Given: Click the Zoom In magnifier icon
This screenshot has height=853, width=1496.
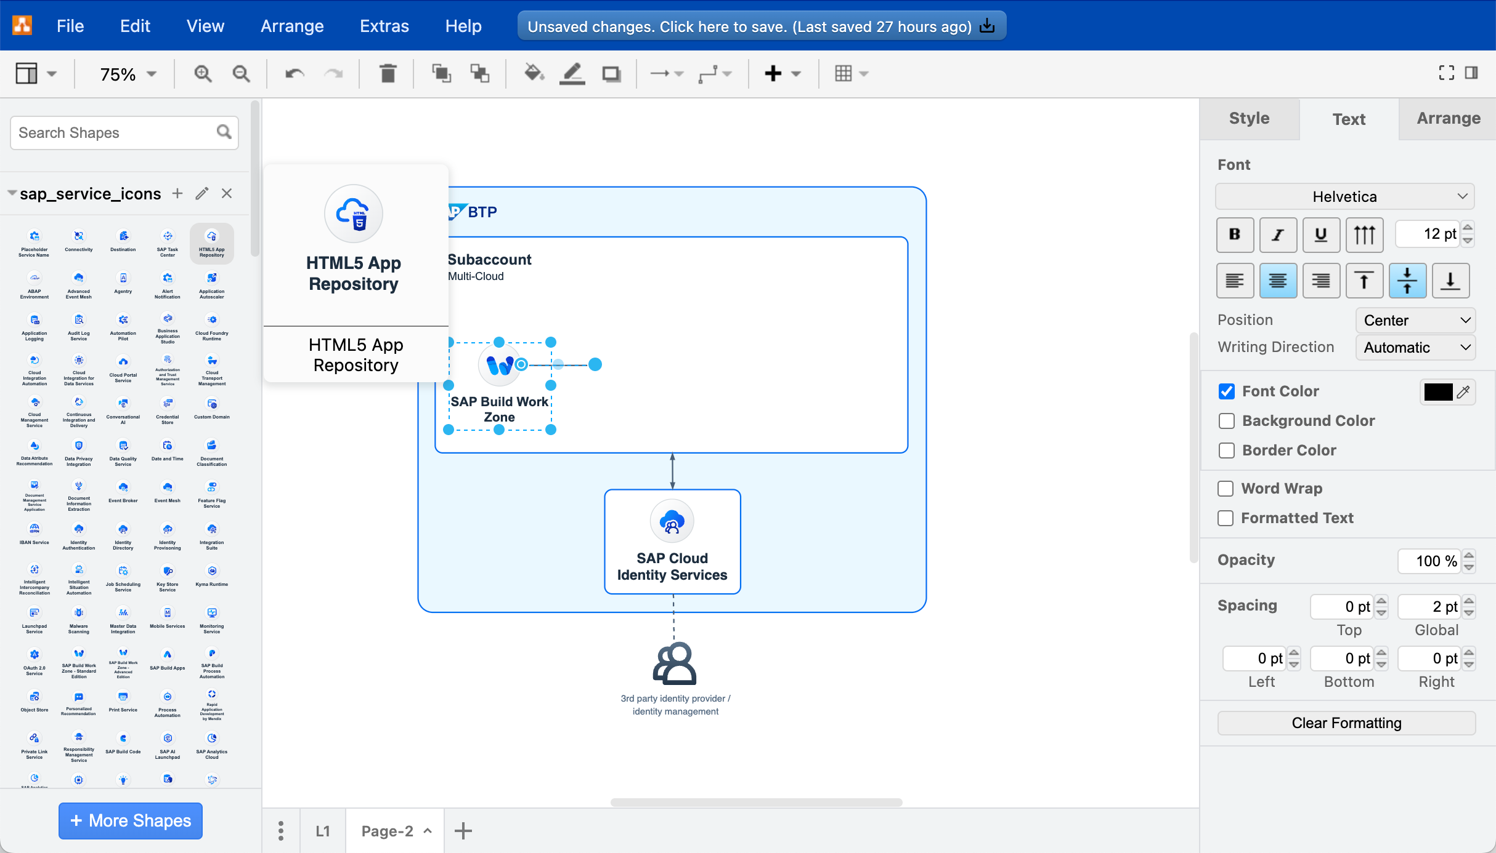Looking at the screenshot, I should (203, 74).
